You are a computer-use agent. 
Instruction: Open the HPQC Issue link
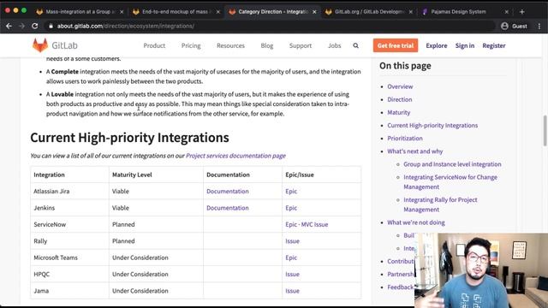point(292,274)
